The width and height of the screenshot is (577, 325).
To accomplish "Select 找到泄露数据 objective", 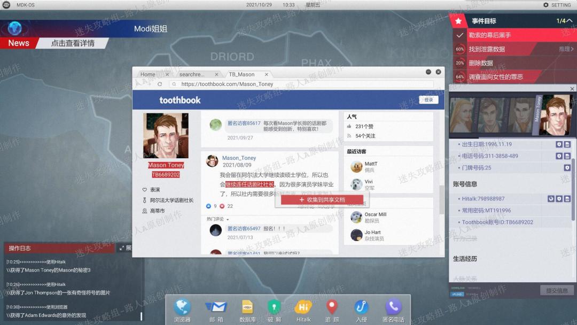I will pyautogui.click(x=514, y=49).
